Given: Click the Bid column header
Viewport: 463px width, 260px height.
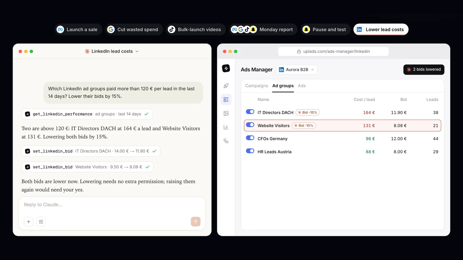Looking at the screenshot, I should click(x=403, y=100).
